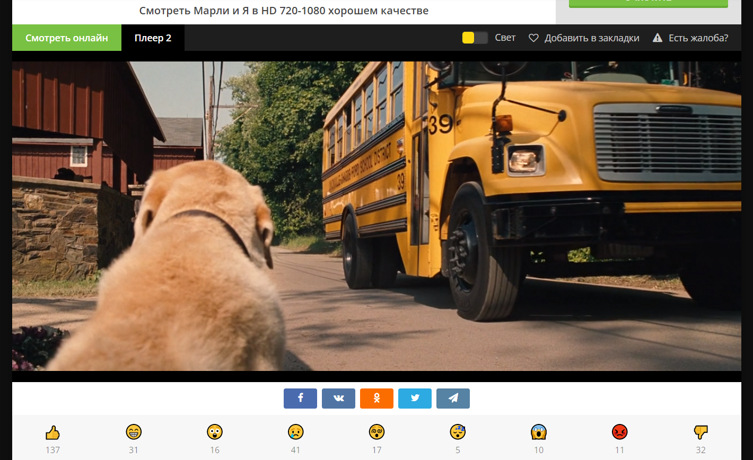
Task: Click the crying reaction count 41
Action: 295,450
